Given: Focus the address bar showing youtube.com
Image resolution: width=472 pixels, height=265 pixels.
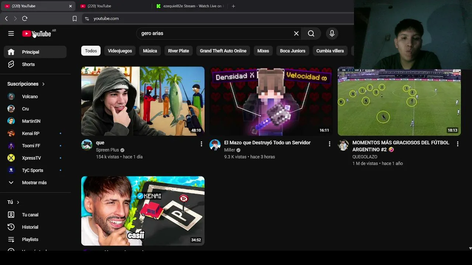Looking at the screenshot, I should (x=218, y=18).
